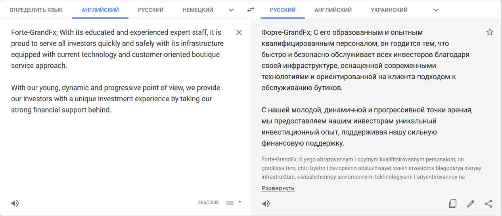Switch source language to Русский

pyautogui.click(x=151, y=10)
